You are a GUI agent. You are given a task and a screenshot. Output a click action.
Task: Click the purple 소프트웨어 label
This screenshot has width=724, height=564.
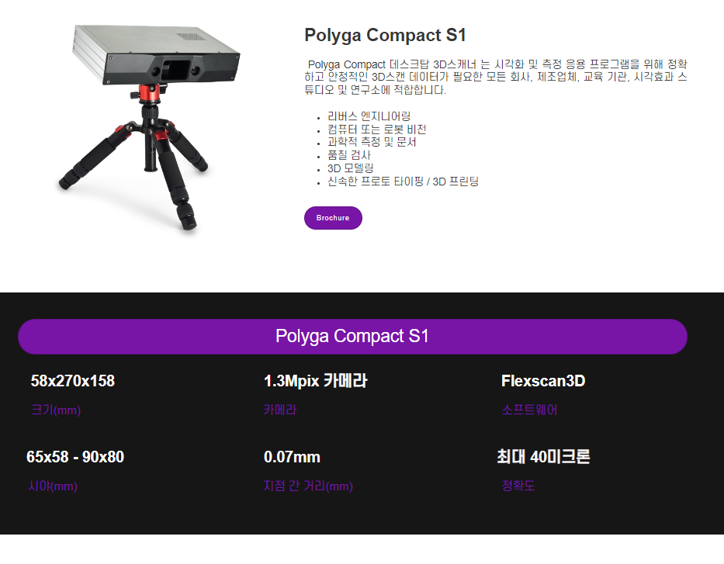pos(529,410)
